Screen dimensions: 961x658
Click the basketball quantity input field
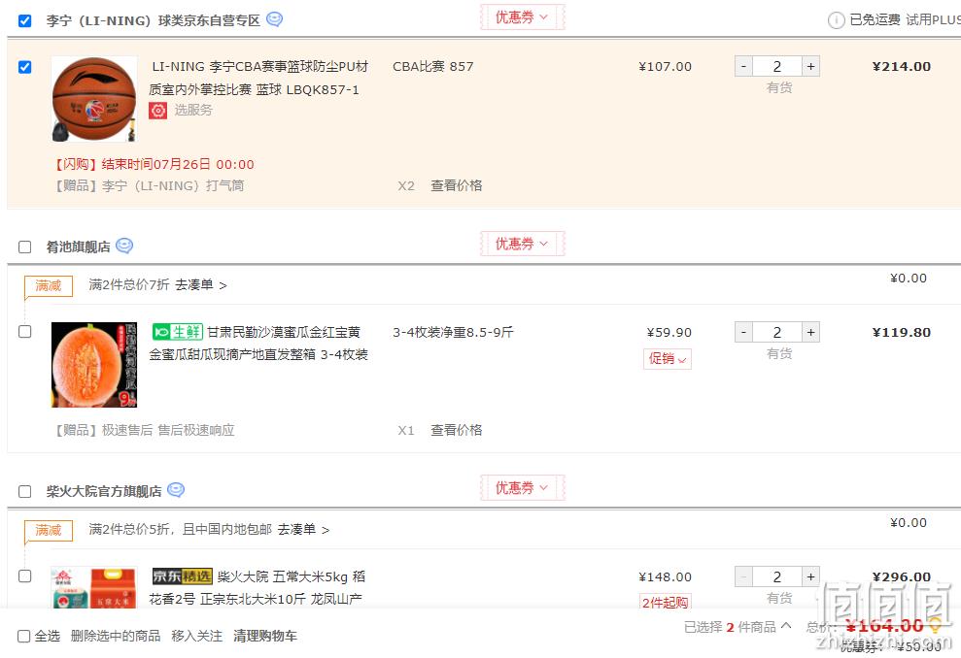pos(777,66)
